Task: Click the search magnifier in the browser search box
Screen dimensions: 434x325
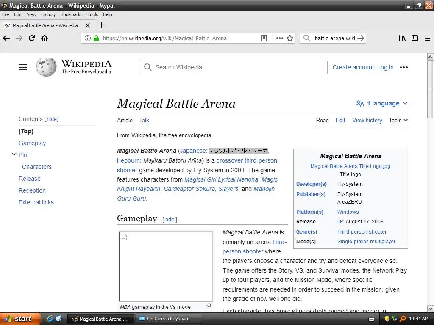Action: (x=307, y=38)
